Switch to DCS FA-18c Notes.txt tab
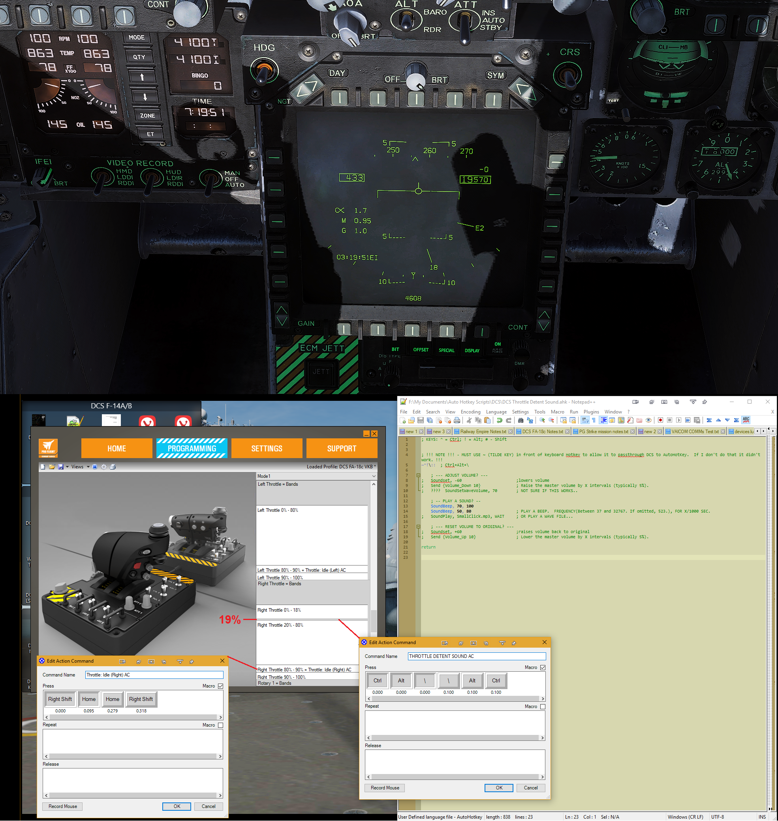The image size is (778, 821). pyautogui.click(x=542, y=432)
